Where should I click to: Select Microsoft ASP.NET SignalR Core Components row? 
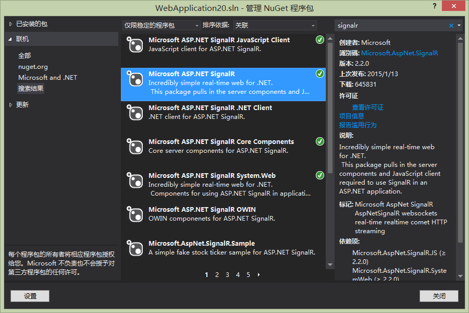[x=223, y=152]
